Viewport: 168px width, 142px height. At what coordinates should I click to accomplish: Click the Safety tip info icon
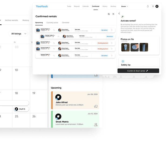pos(123,61)
